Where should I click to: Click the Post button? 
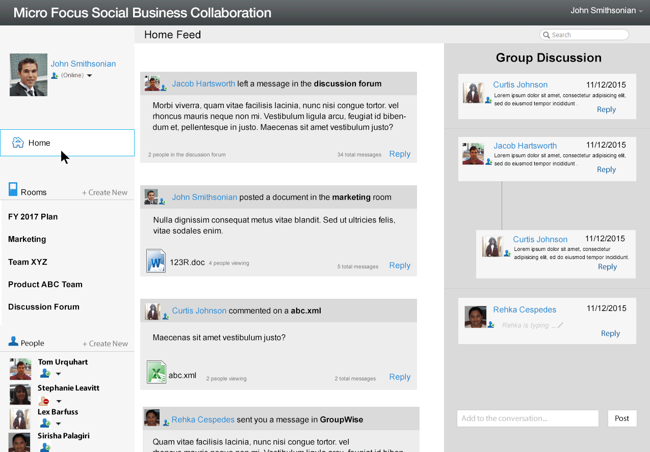(622, 418)
